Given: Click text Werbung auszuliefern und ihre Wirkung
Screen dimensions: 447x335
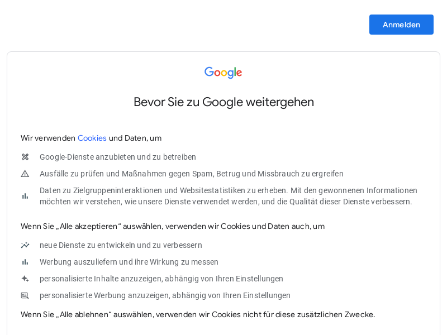Looking at the screenshot, I should point(129,262).
